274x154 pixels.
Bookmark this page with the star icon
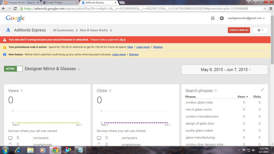click(x=265, y=9)
